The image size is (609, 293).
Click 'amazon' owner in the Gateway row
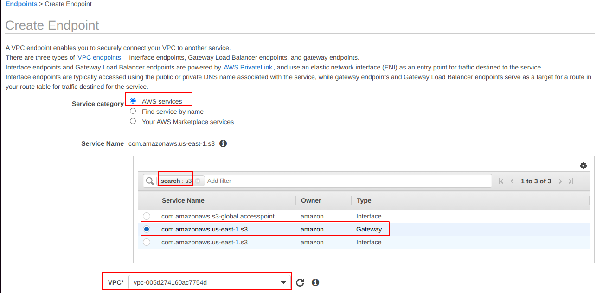[x=312, y=229]
